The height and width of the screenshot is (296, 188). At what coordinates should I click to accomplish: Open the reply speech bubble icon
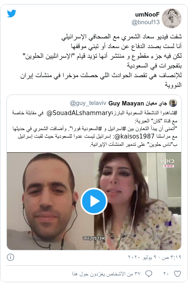click(x=149, y=274)
